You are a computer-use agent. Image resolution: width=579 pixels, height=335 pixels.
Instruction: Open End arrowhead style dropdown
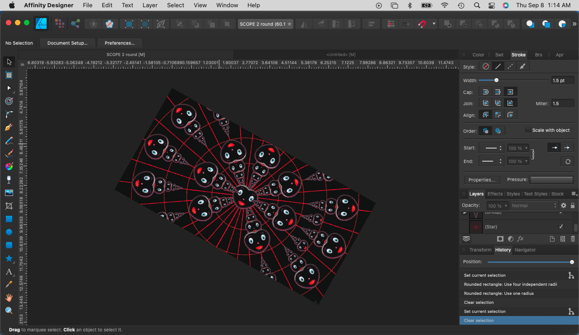pos(491,161)
